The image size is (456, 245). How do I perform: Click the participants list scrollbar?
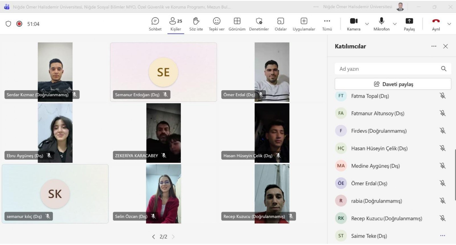455,174
